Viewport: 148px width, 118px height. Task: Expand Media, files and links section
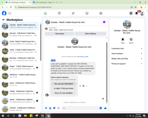point(127,59)
